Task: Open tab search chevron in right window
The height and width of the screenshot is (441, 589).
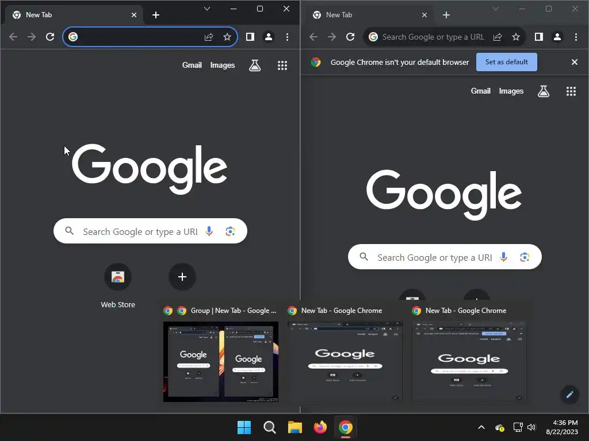Action: click(x=496, y=9)
